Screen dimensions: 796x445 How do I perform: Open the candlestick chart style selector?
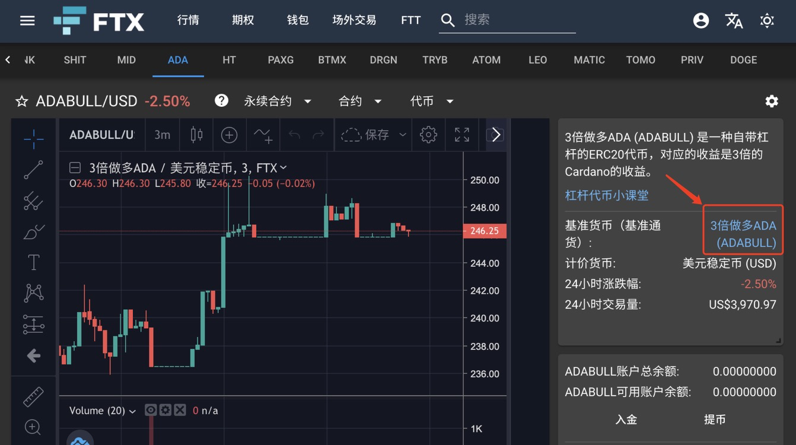coord(196,135)
